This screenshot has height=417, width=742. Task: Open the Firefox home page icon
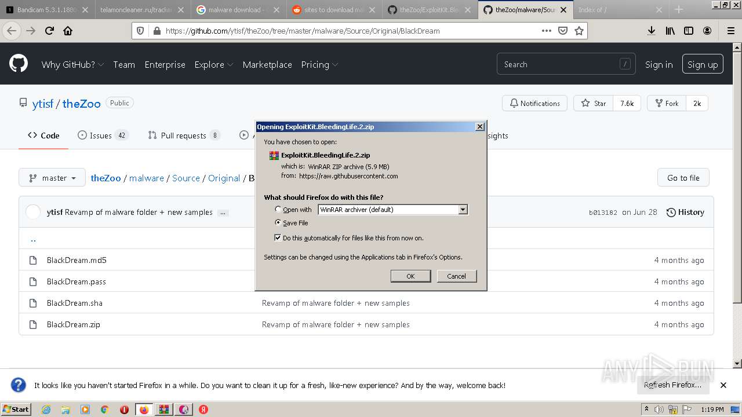[68, 31]
